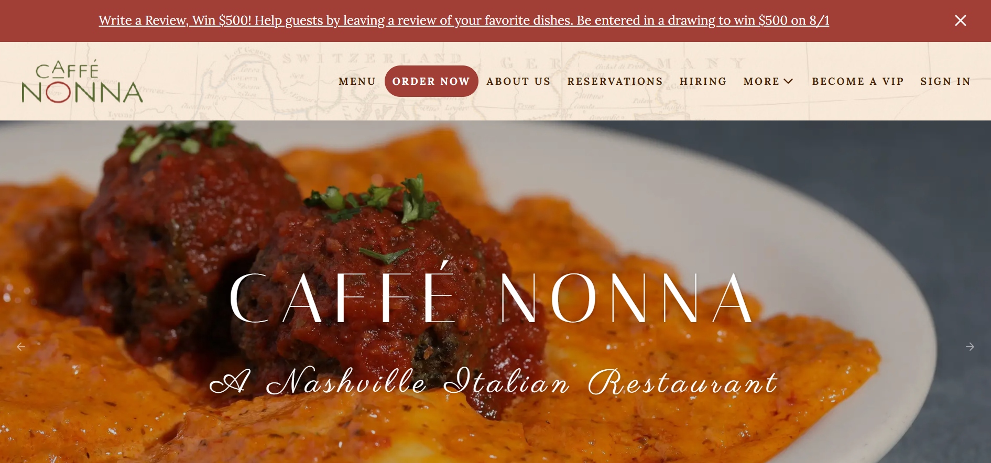Expand the chevron beside MORE
Image resolution: width=991 pixels, height=463 pixels.
click(788, 81)
